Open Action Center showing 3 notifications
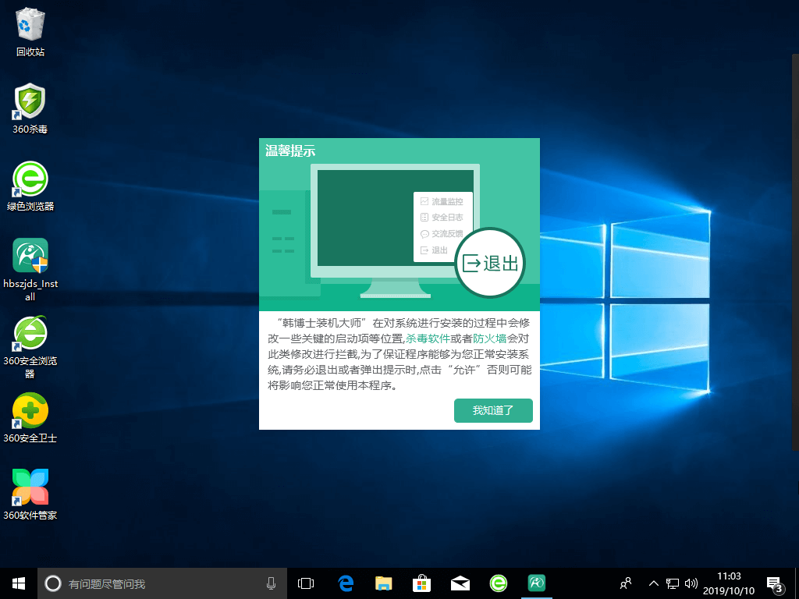The image size is (799, 599). click(775, 583)
